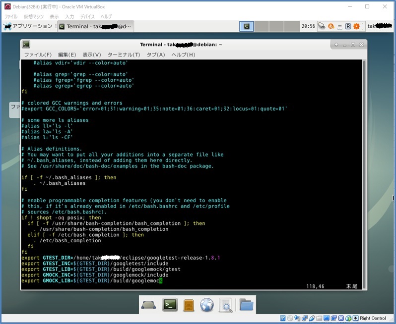Switch to the fourth workspace in the pager
396x324 pixels.
[x=292, y=26]
